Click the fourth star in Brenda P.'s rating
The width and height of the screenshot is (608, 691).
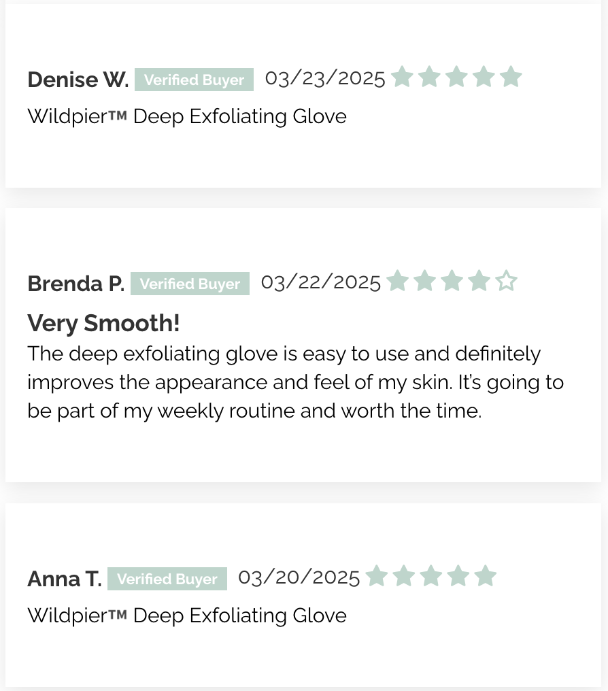click(x=479, y=281)
